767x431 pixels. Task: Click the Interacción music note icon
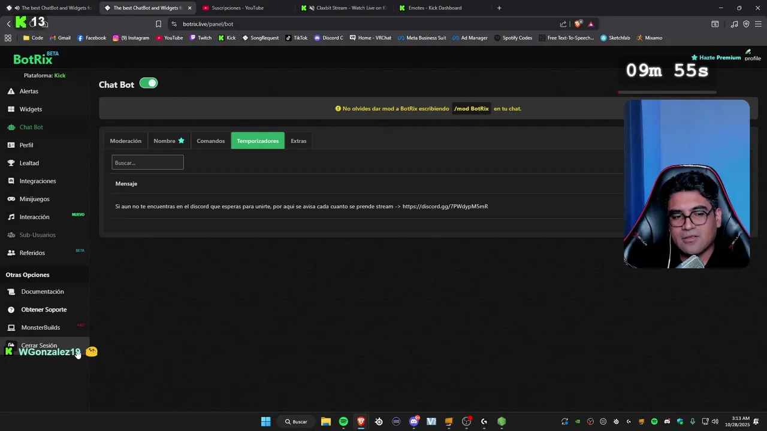coord(11,217)
